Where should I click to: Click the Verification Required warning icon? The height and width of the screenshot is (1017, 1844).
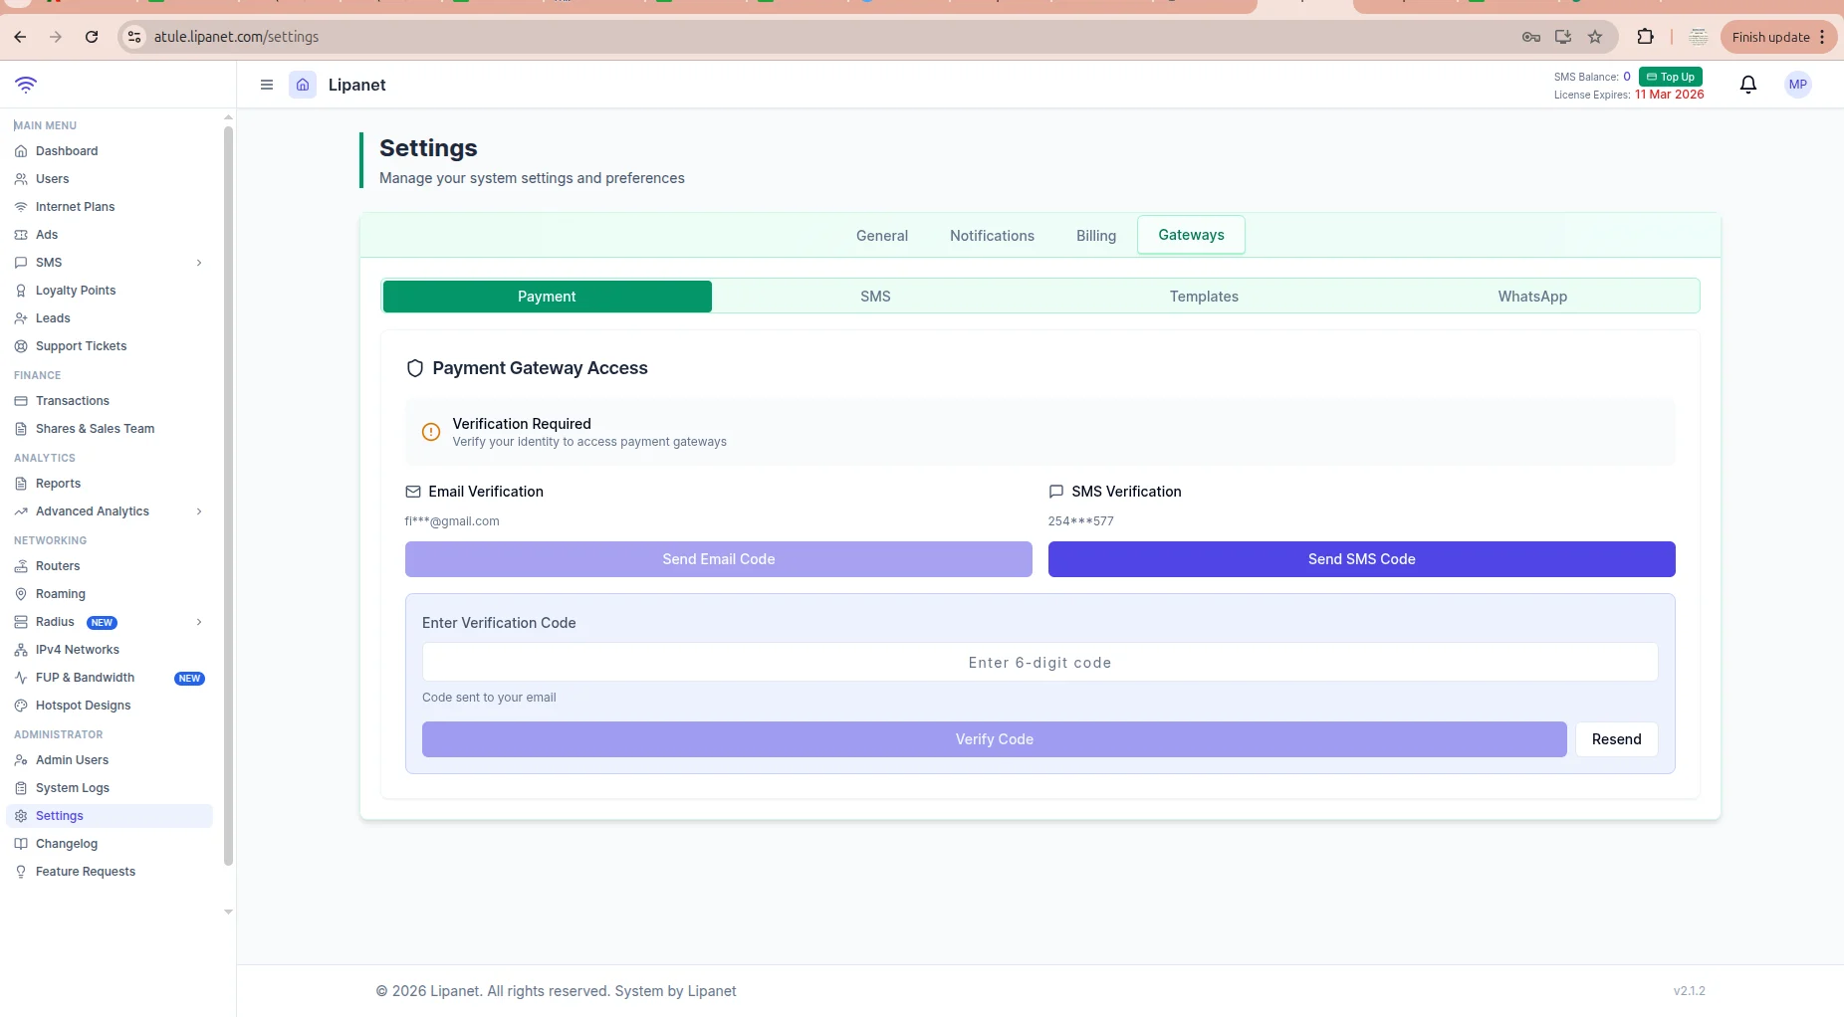(x=431, y=432)
